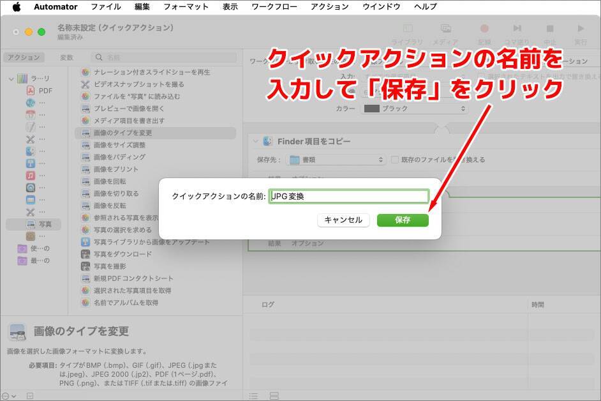Click the 記録 record toolbar button

[x=484, y=33]
